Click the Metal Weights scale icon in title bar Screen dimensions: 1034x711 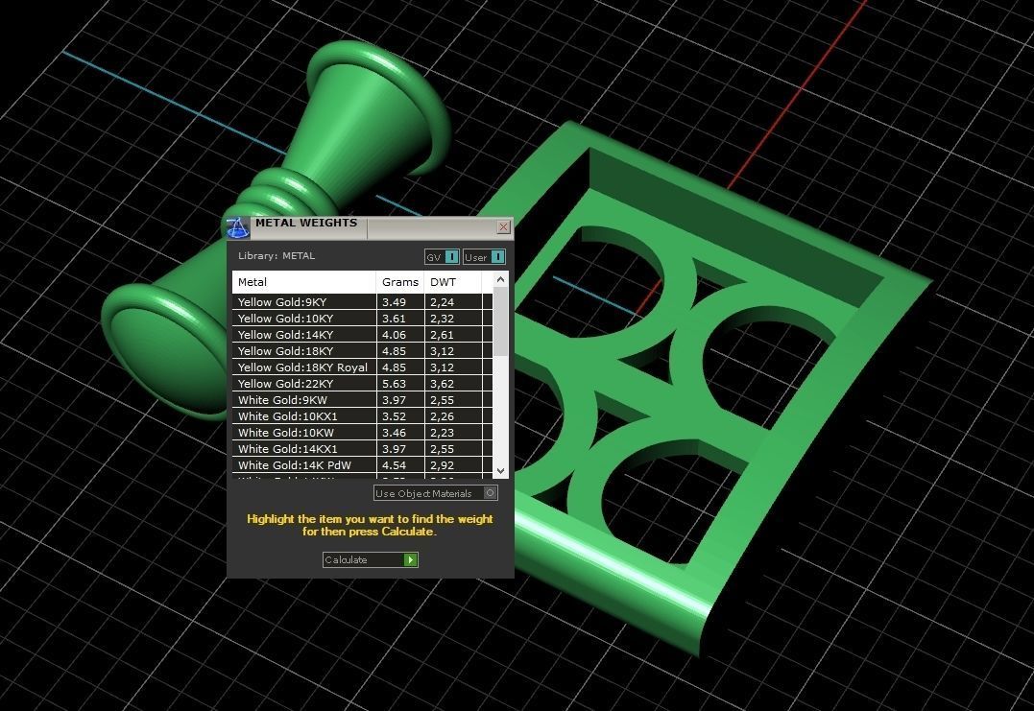(237, 227)
